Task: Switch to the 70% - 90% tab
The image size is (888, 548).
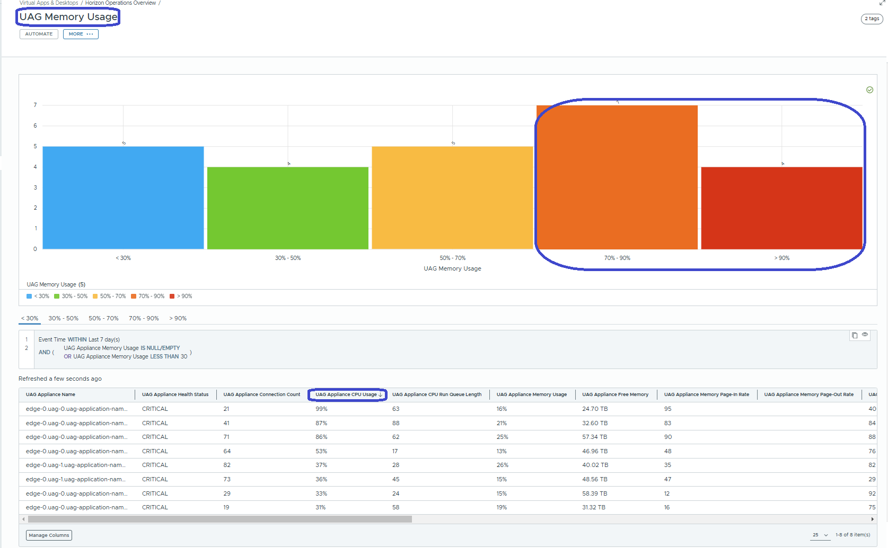Action: 144,318
